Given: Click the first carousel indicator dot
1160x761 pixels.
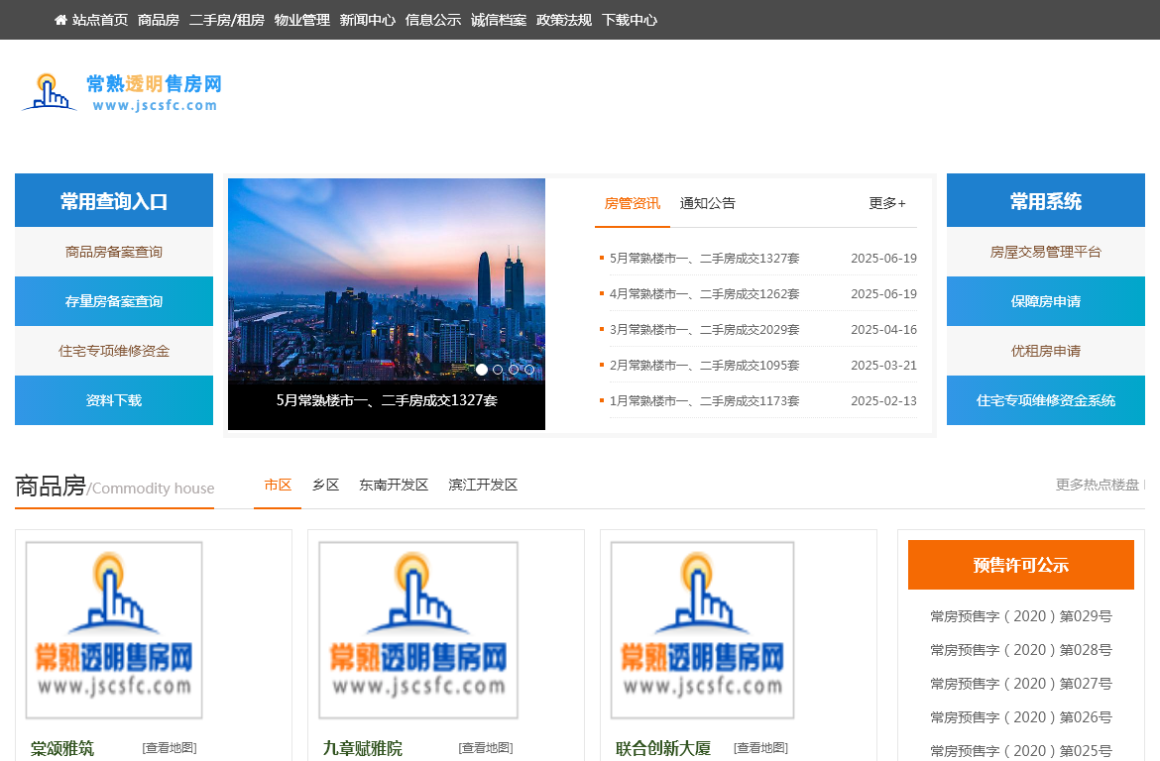Looking at the screenshot, I should click(x=483, y=369).
